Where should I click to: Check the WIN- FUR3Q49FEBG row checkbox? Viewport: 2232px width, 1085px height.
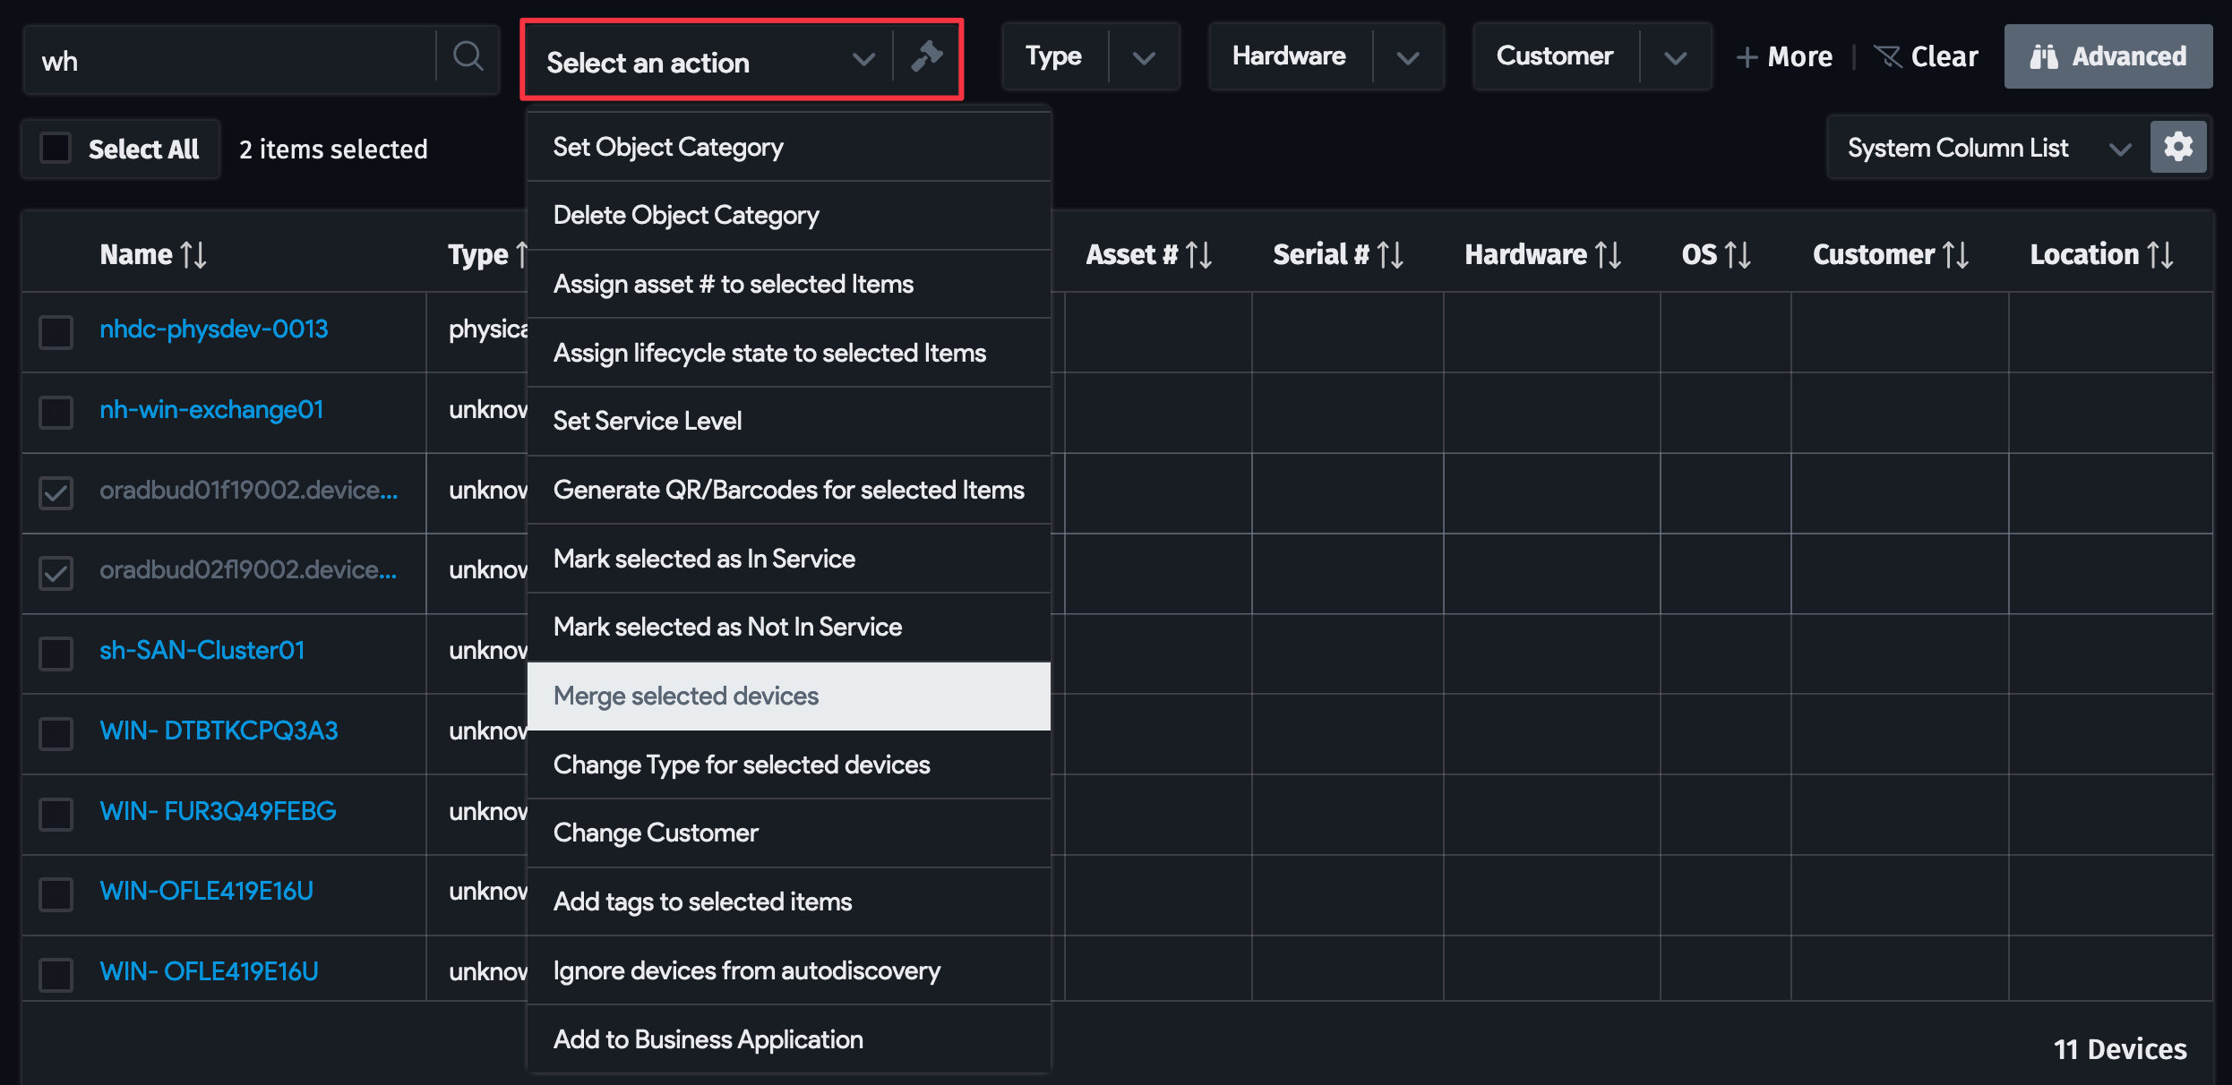[56, 815]
